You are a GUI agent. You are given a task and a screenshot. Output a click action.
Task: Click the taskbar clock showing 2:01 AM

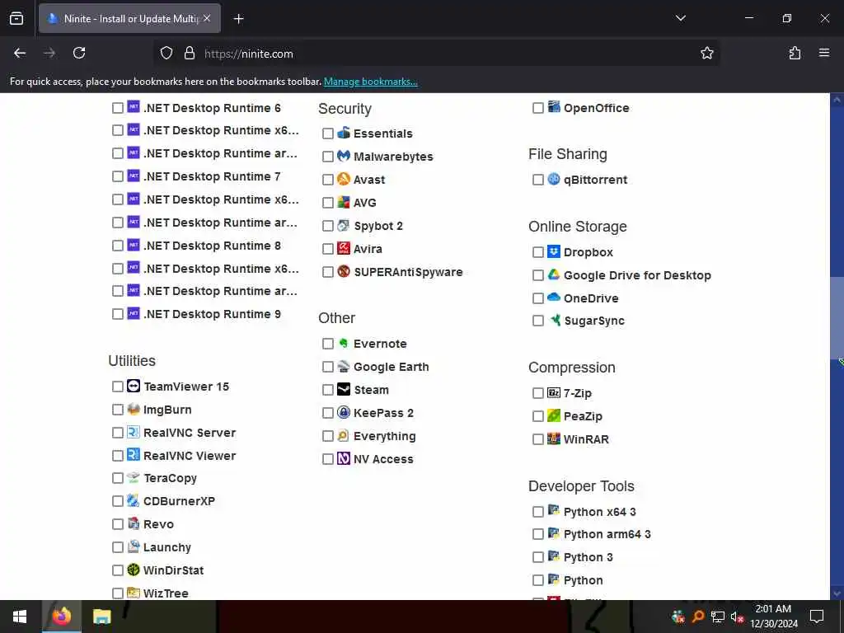pyautogui.click(x=773, y=617)
